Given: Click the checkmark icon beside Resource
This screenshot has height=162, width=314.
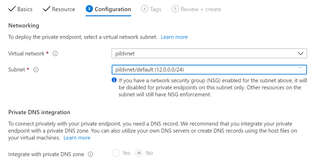Looking at the screenshot, I should click(x=47, y=9).
